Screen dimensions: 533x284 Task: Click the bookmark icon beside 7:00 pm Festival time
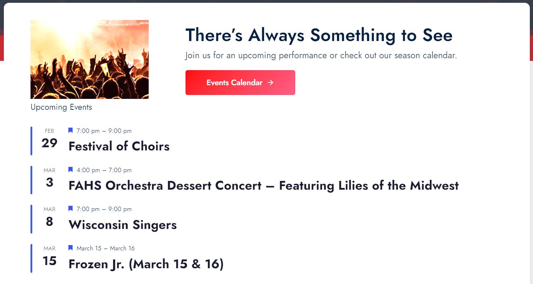coord(70,130)
